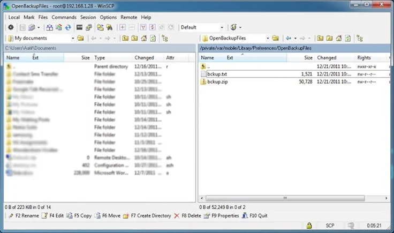Click the remote blue Back arrow

point(289,38)
